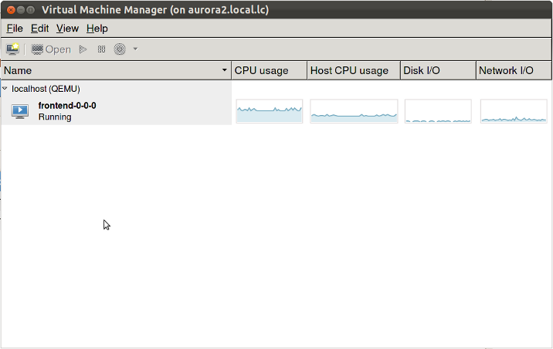Click the Disk I/O column header
Viewport: 553px width, 349px height.
point(422,70)
